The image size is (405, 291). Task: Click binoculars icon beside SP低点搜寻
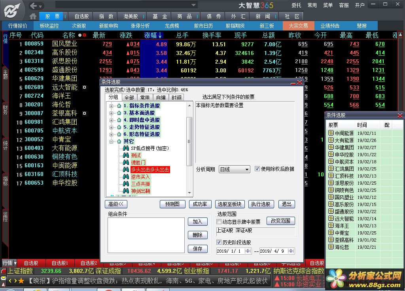[x=126, y=148]
